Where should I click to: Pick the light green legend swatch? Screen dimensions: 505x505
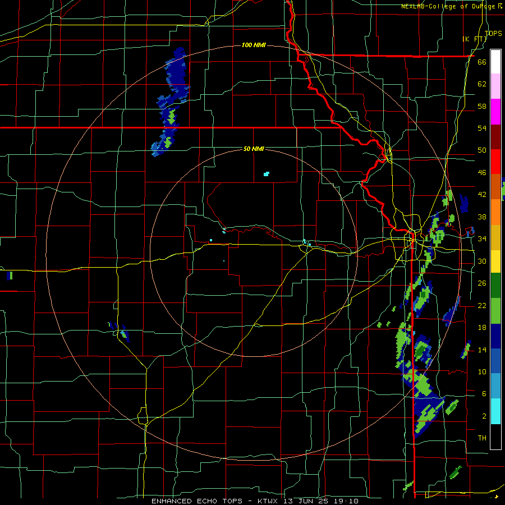point(495,311)
